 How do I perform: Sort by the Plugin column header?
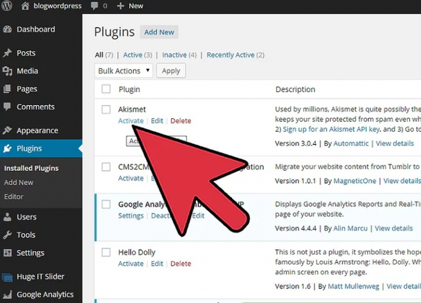point(129,89)
